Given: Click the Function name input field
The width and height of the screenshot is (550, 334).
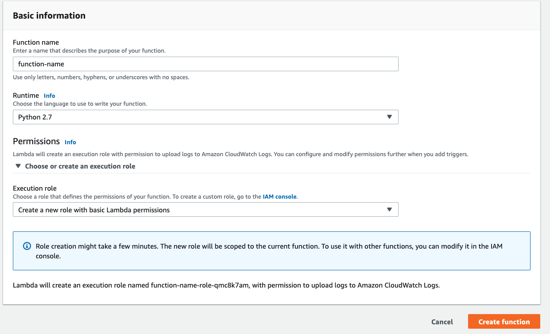Looking at the screenshot, I should click(x=205, y=64).
